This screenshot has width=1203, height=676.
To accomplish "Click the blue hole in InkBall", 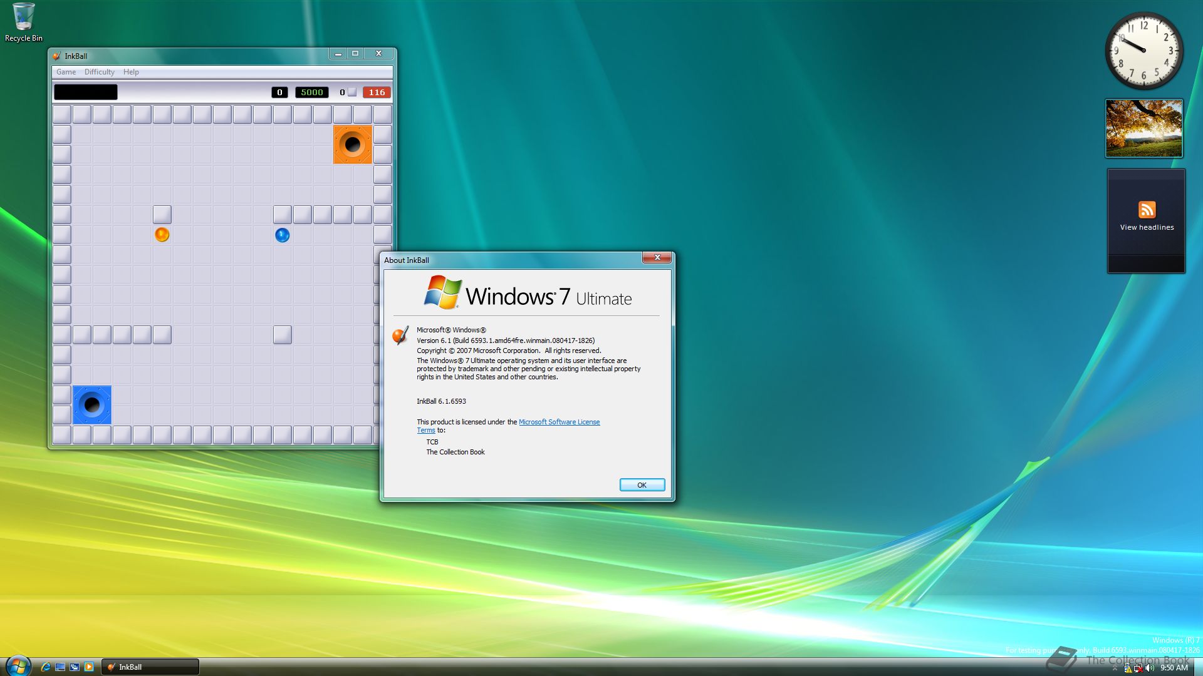I will click(x=92, y=405).
